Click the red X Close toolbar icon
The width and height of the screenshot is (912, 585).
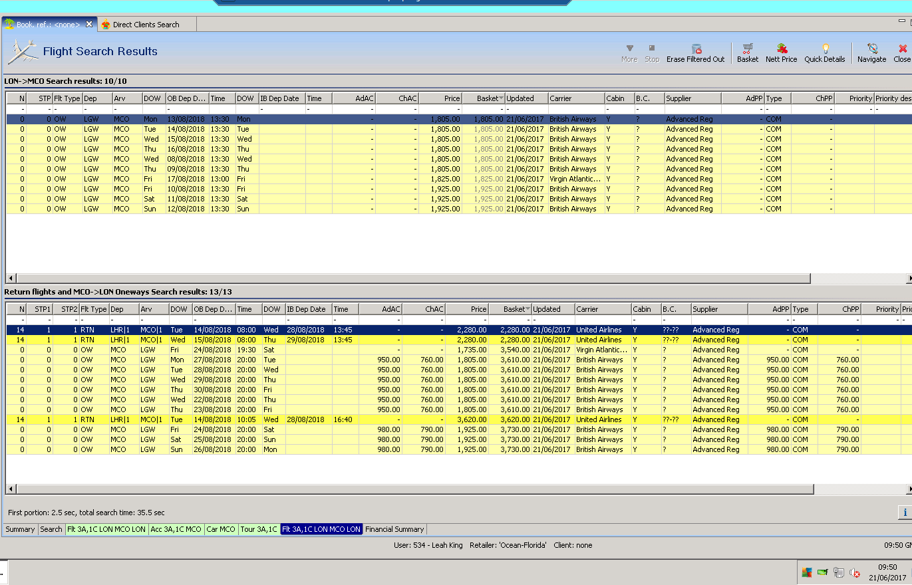[x=903, y=49]
